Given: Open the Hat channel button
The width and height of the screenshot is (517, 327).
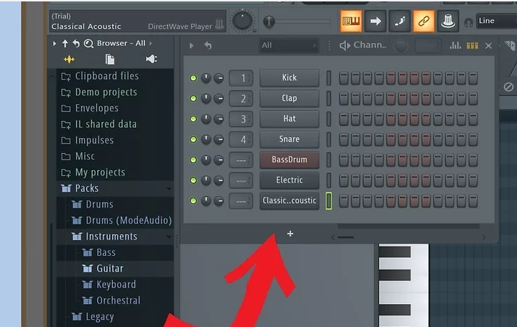Looking at the screenshot, I should (x=290, y=119).
